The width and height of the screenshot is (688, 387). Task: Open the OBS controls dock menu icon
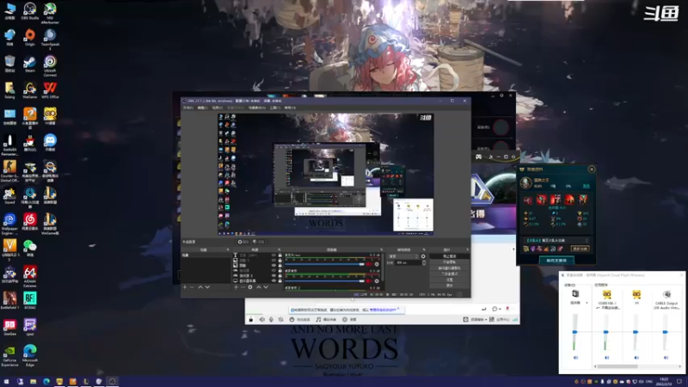click(x=467, y=249)
